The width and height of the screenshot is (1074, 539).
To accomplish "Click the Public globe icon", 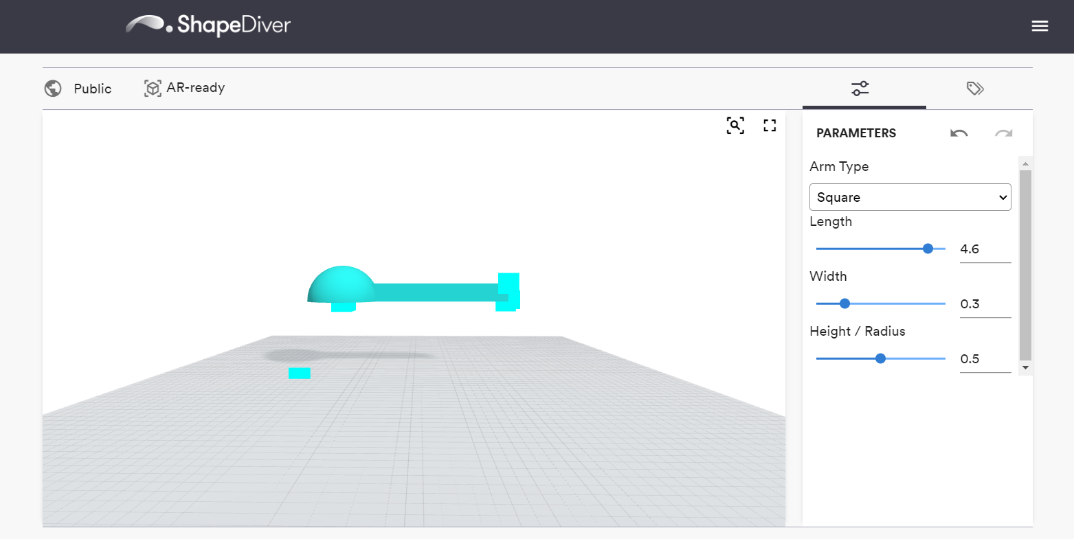I will coord(53,89).
